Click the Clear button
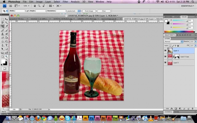Image resolution: width=197 pixels, height=123 pixels. click(104, 11)
